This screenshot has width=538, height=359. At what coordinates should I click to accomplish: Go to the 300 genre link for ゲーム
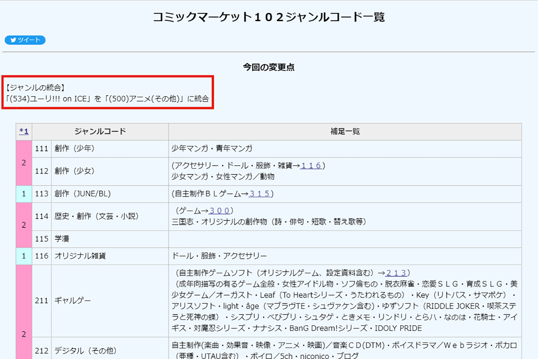point(219,211)
